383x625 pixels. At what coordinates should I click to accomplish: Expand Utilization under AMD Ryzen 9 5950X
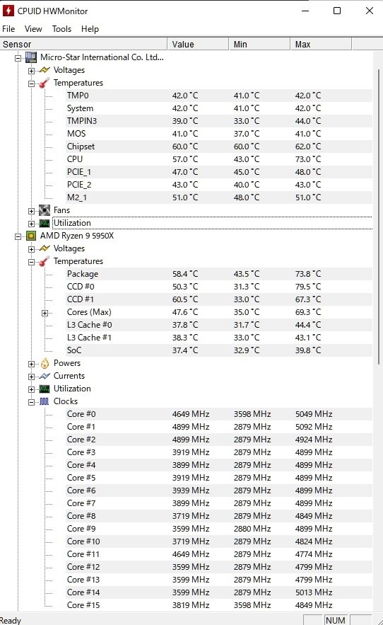coord(31,389)
